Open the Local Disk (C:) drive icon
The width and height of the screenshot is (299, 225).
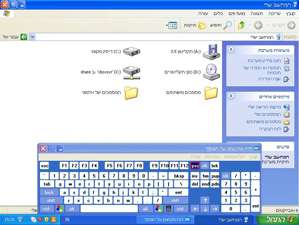(x=131, y=52)
